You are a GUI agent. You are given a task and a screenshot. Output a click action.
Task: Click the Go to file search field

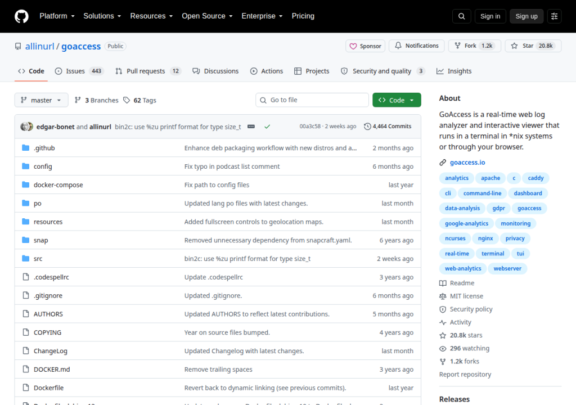pos(312,100)
